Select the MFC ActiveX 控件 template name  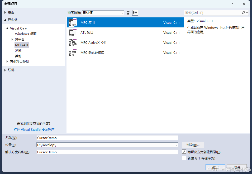(x=94, y=42)
